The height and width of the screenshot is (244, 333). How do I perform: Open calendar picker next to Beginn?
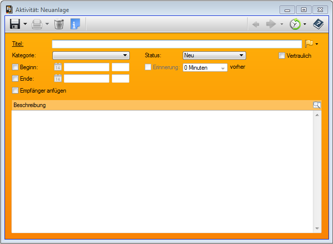pos(57,67)
